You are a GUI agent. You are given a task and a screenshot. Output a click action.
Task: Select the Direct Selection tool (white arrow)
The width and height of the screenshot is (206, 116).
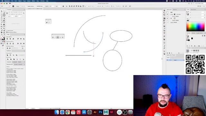point(4,11)
